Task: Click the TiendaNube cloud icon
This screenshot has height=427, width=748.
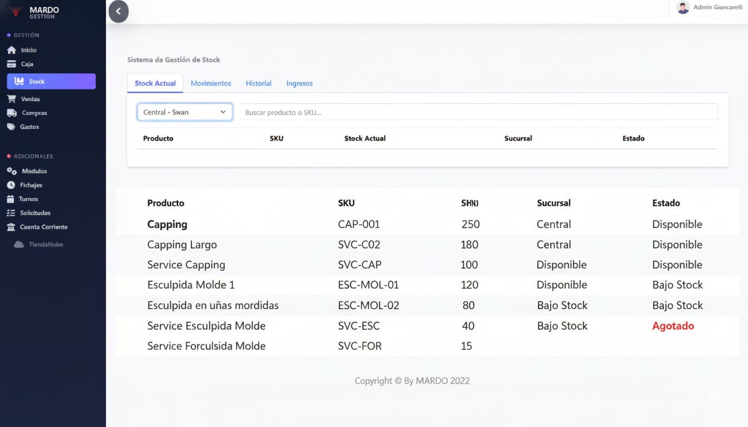Action: tap(19, 245)
